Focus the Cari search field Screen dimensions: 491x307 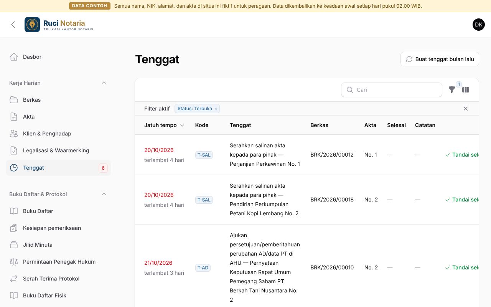[x=392, y=90]
